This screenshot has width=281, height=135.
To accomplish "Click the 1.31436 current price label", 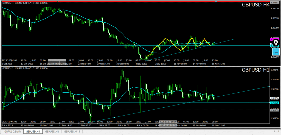I will [x=275, y=98].
